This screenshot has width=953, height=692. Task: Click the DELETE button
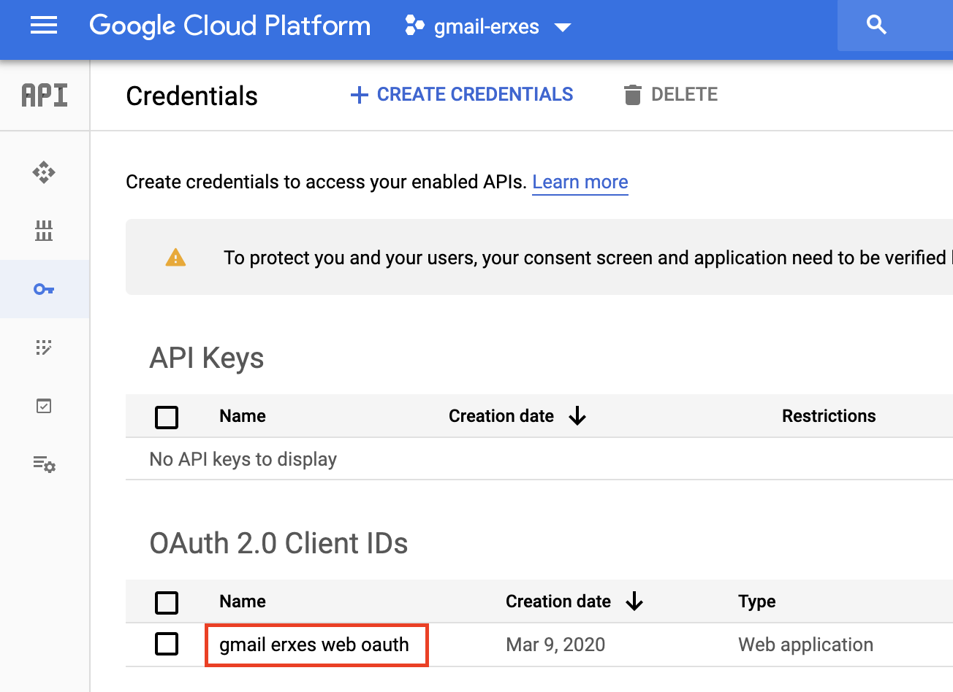671,95
